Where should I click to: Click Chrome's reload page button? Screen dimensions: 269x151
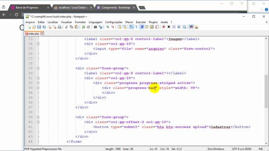16,15
